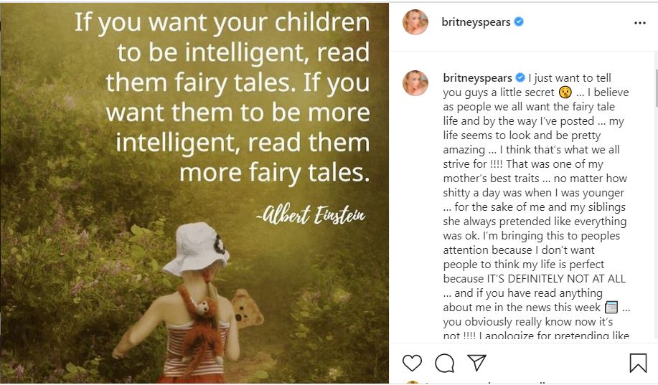Click the shushing face emoji in the caption

(x=566, y=92)
